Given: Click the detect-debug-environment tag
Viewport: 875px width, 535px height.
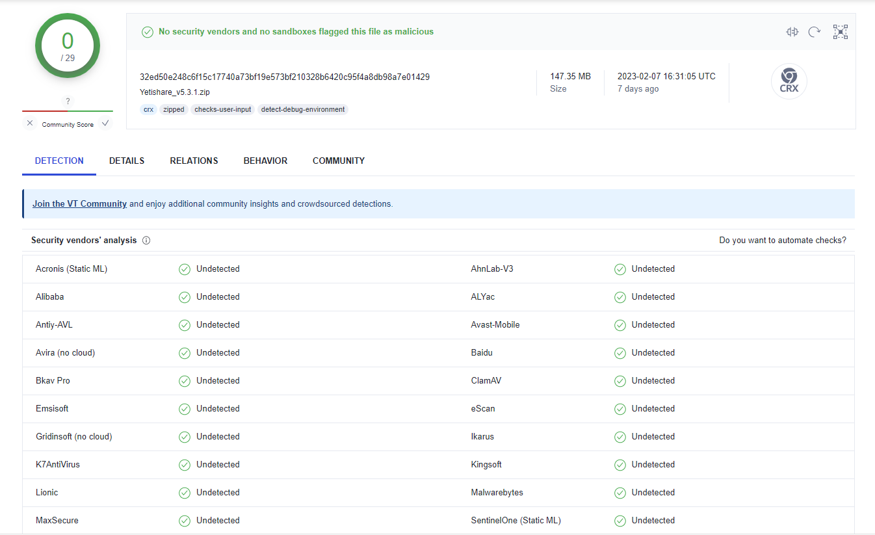Looking at the screenshot, I should [x=303, y=109].
